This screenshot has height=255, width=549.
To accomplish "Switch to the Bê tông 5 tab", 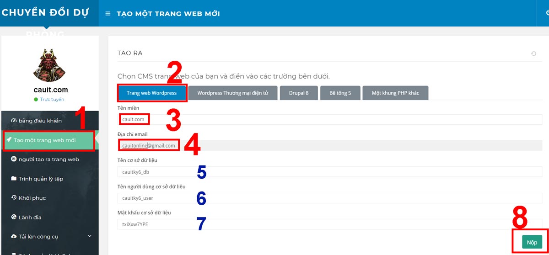I will 340,93.
